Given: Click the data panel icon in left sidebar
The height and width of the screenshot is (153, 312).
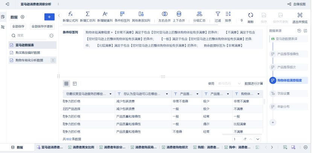Looking at the screenshot, I should point(3,17).
